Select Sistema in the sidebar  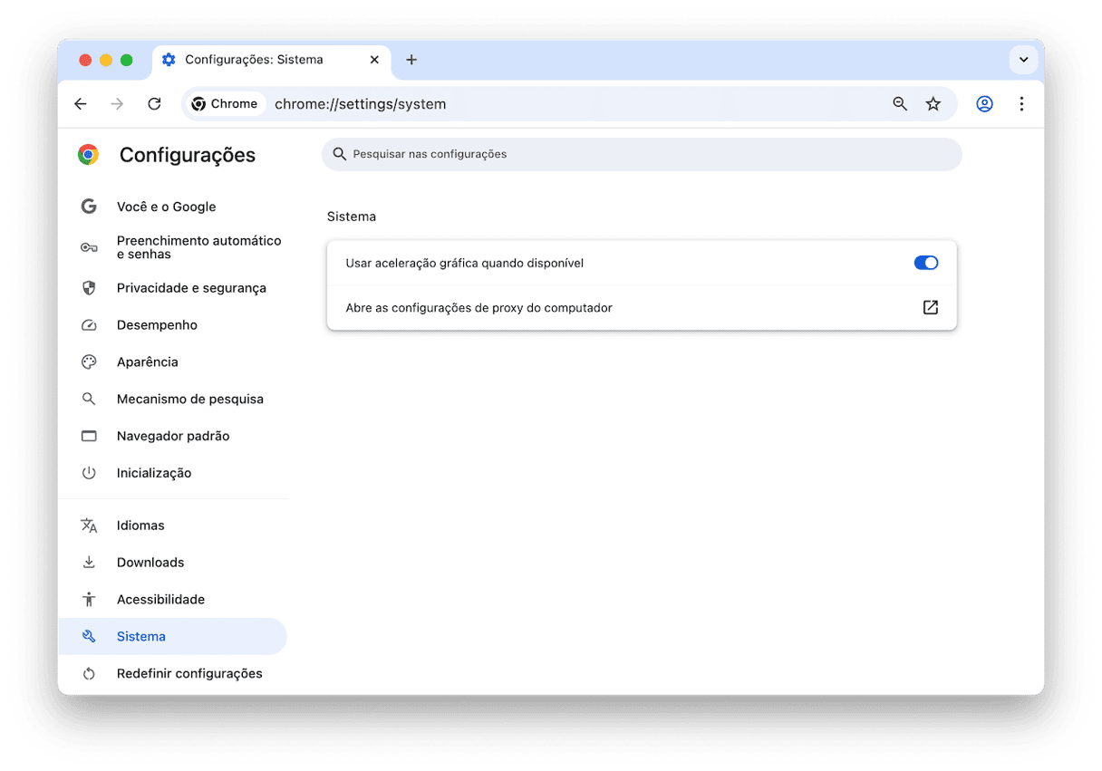(172, 637)
